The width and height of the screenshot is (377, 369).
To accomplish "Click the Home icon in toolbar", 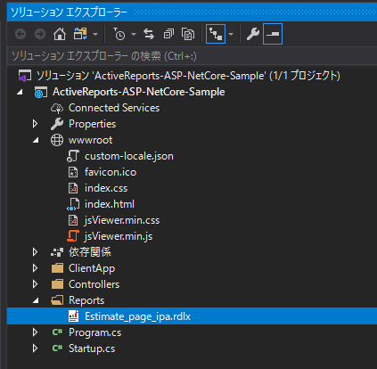I will coord(60,35).
